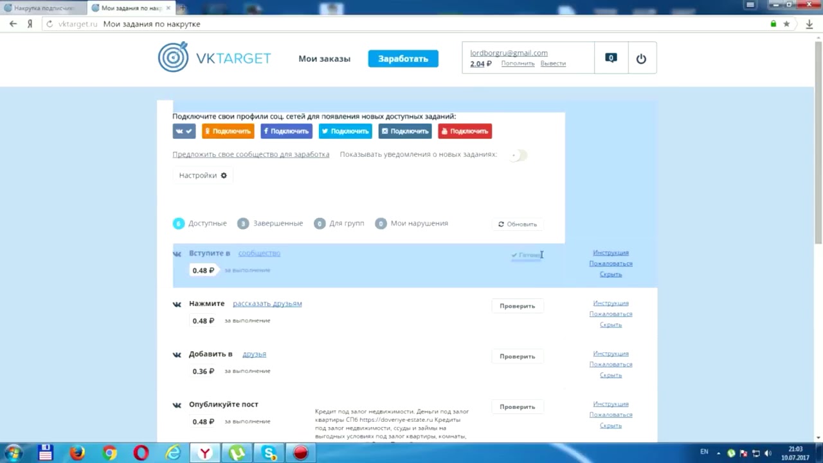Image resolution: width=823 pixels, height=463 pixels.
Task: Click the address bar URL field
Action: coord(411,24)
